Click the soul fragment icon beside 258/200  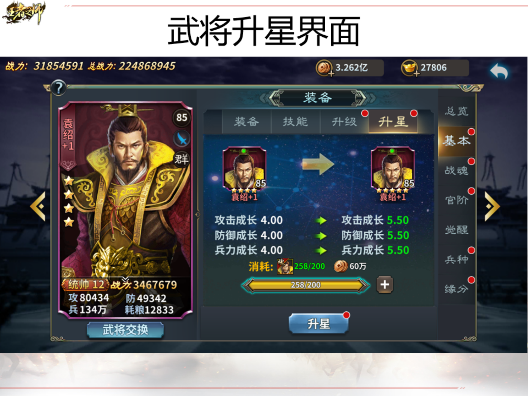coord(285,266)
